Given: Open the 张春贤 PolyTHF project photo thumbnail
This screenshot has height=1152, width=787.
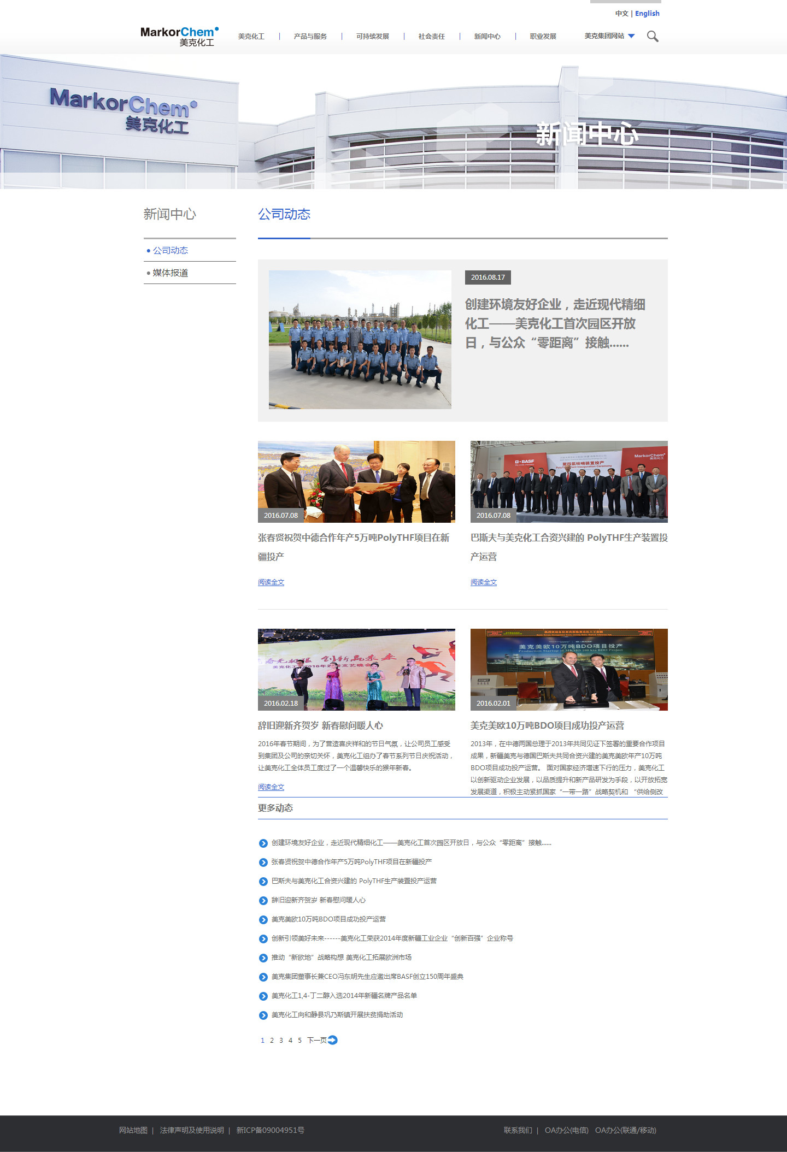Looking at the screenshot, I should (x=356, y=482).
